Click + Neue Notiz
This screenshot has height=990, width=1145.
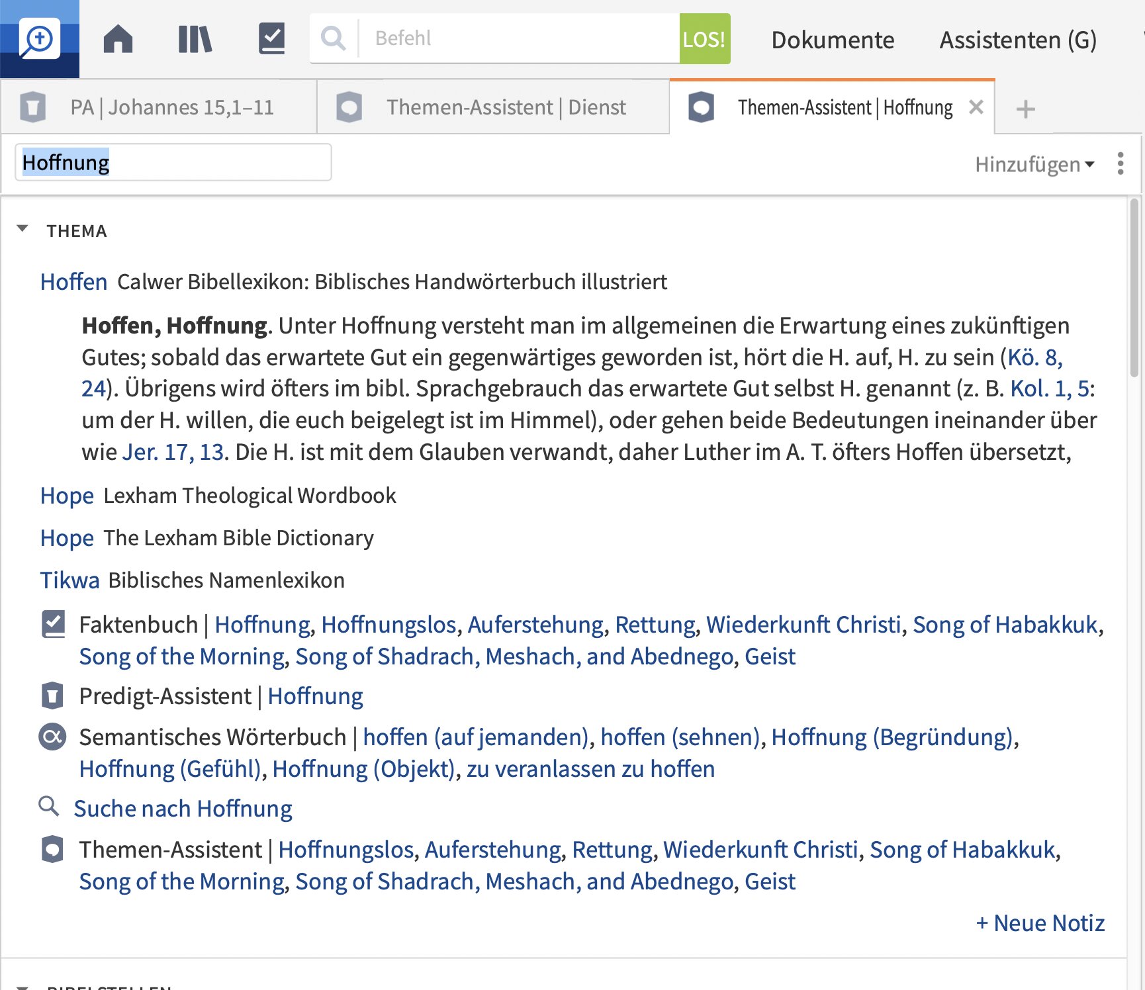[1040, 922]
